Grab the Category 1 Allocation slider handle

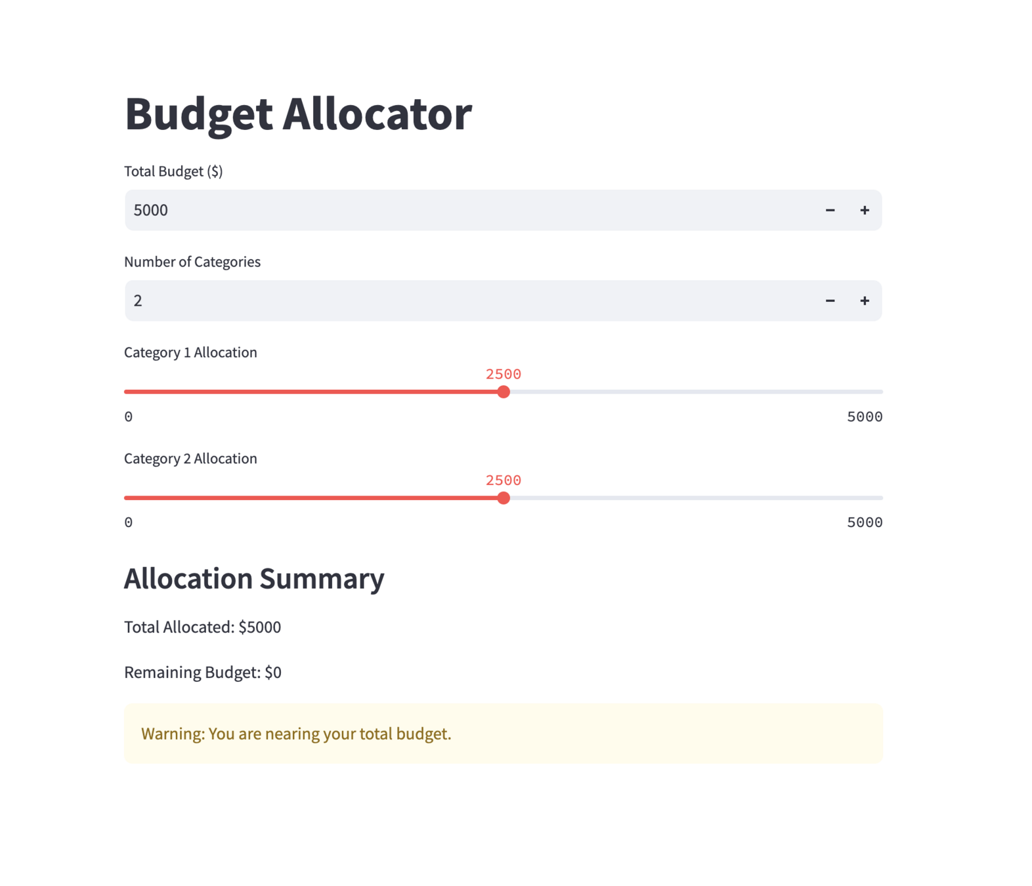[504, 392]
